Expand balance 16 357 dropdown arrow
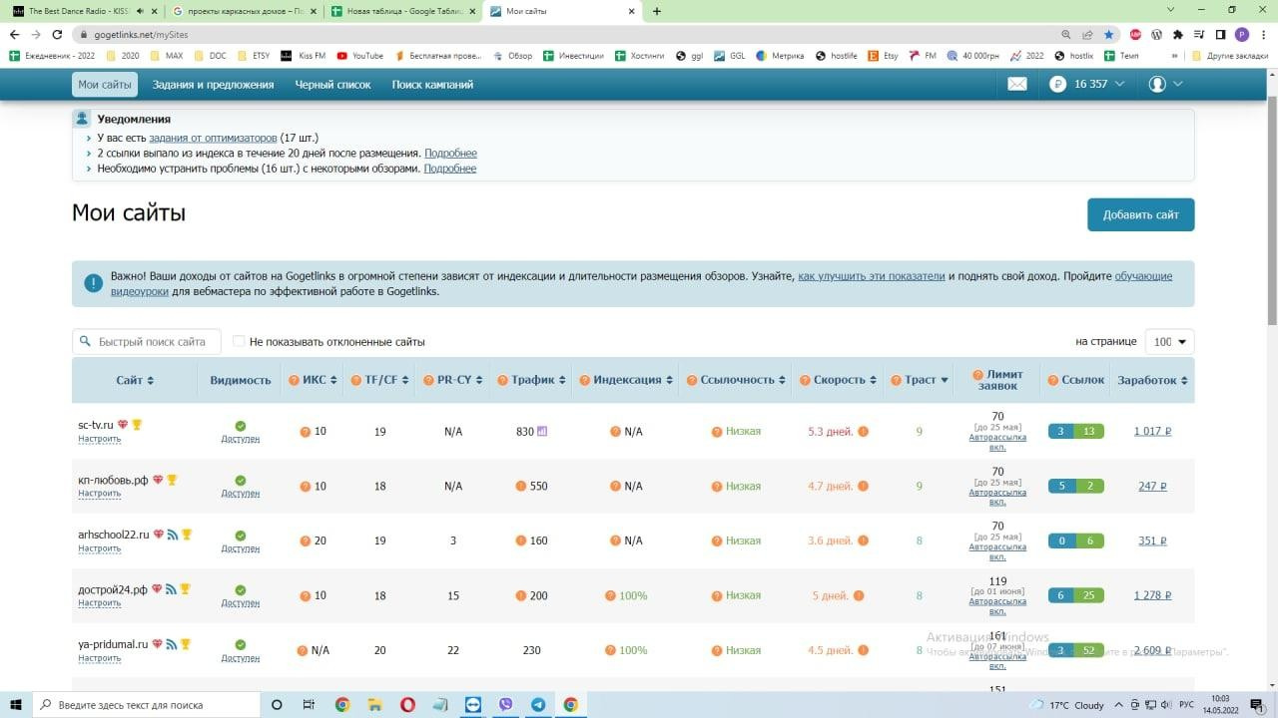The width and height of the screenshot is (1278, 718). click(1119, 84)
